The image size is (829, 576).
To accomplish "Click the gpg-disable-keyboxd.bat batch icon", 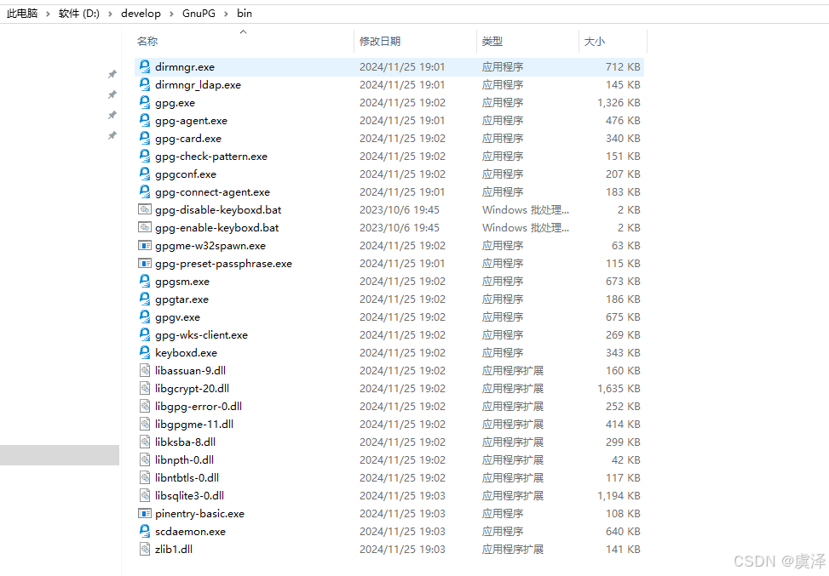I will point(144,209).
